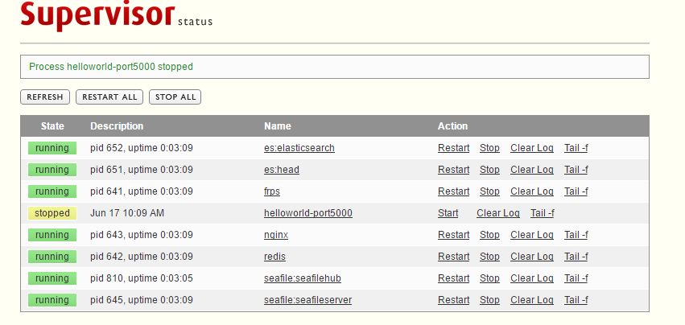Stop the es:elasticsearch process
The height and width of the screenshot is (325, 685).
489,148
